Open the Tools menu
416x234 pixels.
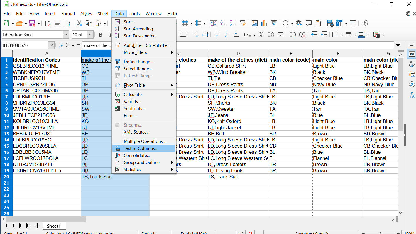[x=135, y=14]
